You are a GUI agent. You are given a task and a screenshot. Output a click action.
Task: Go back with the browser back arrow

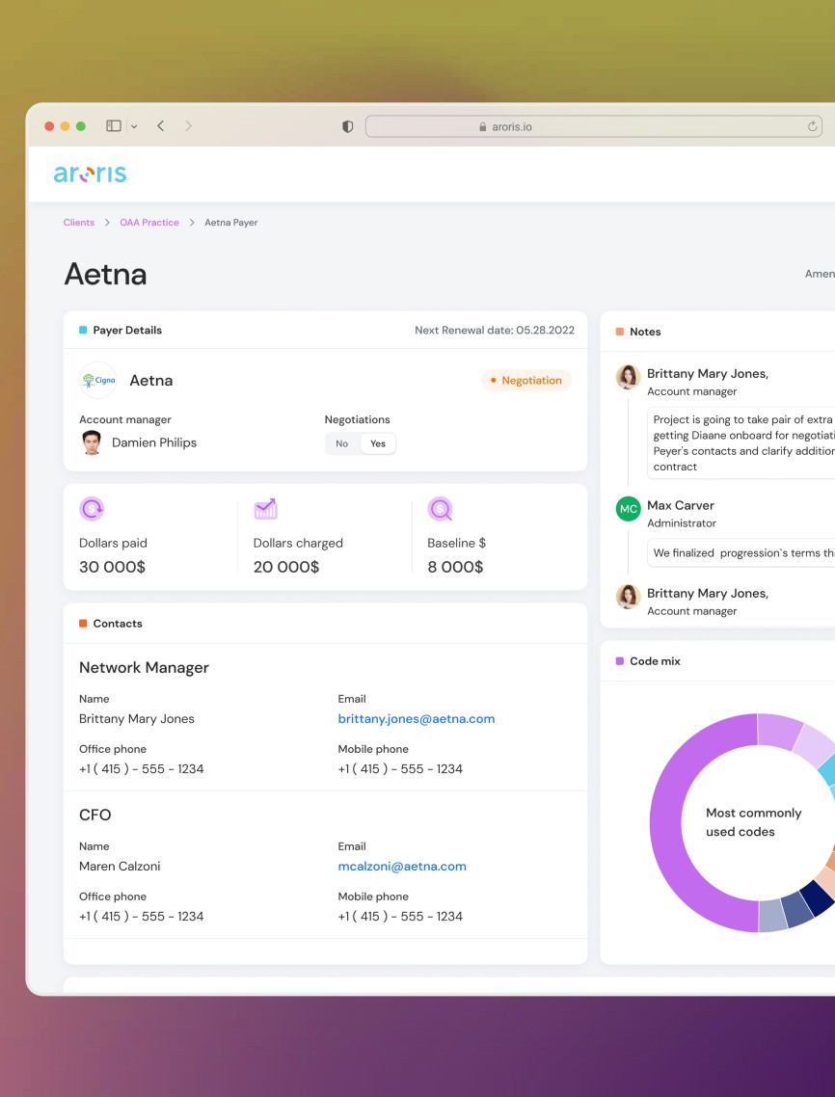pyautogui.click(x=160, y=126)
